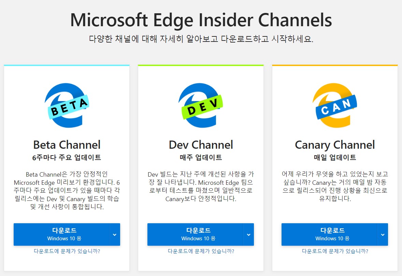Open the Canary download trouble link
This screenshot has width=402, height=276.
point(335,251)
